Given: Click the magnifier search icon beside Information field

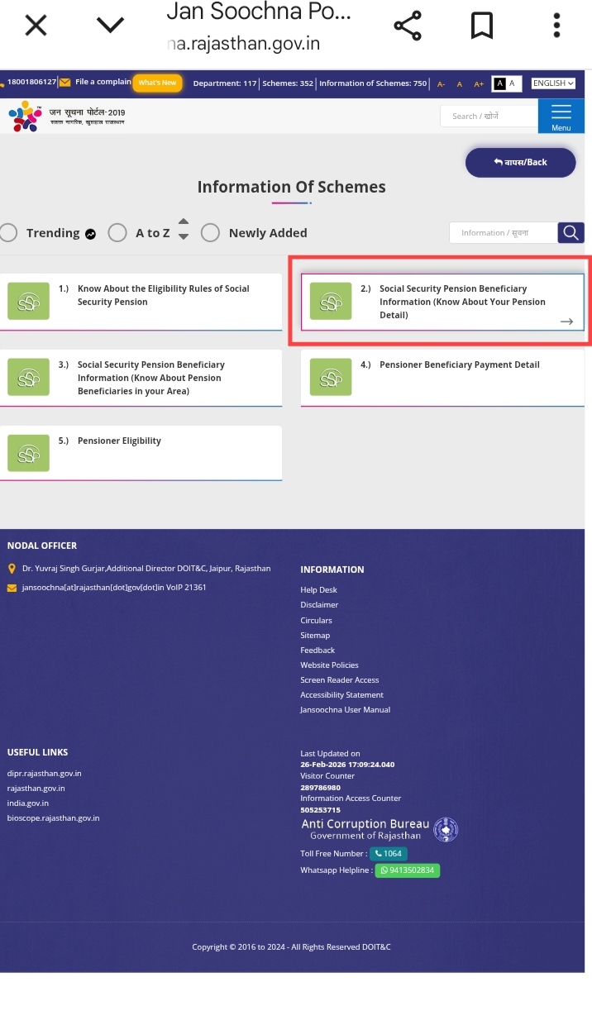Looking at the screenshot, I should (x=571, y=233).
